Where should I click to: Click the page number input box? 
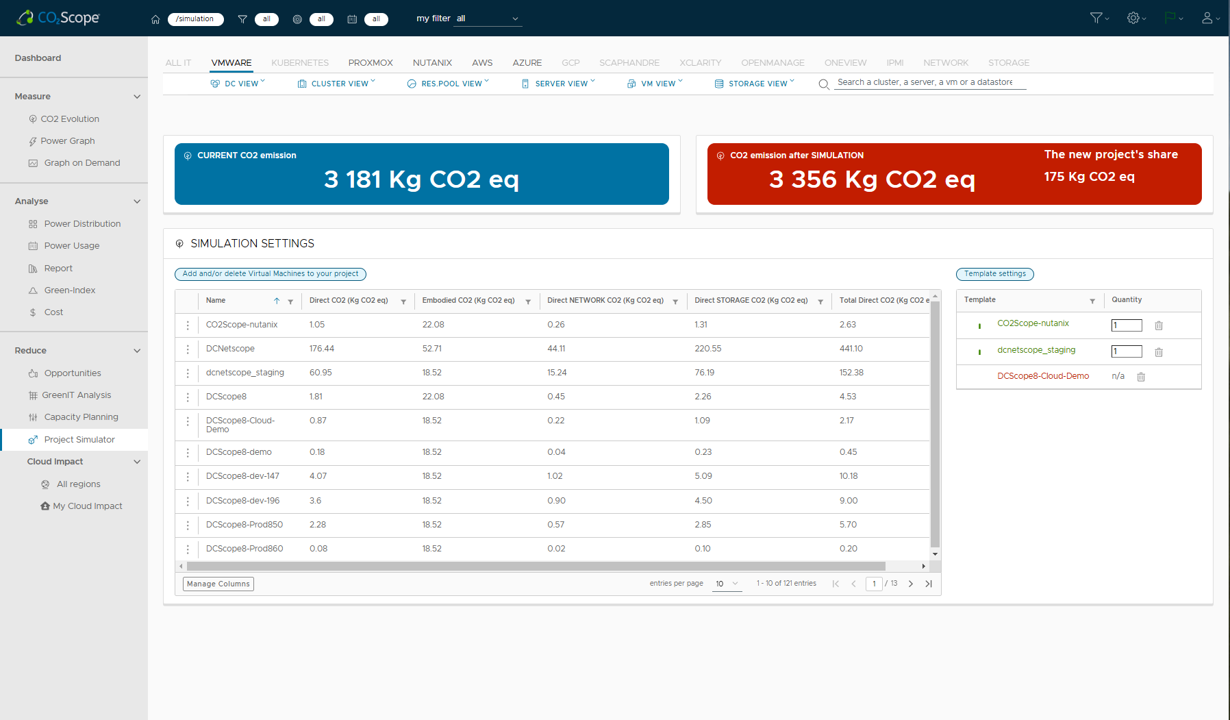click(x=874, y=584)
